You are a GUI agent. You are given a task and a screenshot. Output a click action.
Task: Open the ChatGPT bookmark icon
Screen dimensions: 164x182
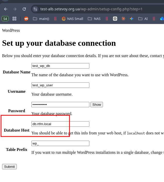pyautogui.click(x=115, y=19)
